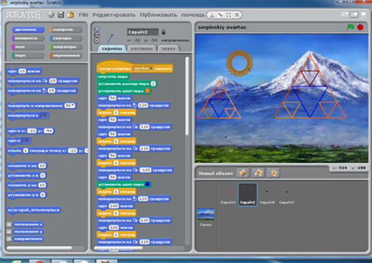The image size is (372, 263).
Task: Open direction dropdown showing 90 in motion block
Action: 70,105
